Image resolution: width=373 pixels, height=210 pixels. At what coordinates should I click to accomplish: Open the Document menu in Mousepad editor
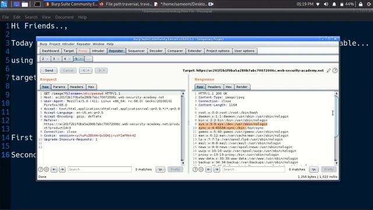click(x=64, y=17)
